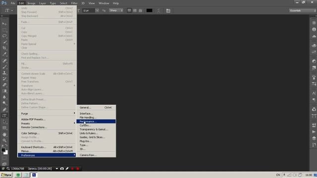Click the warp text icon

158,10
